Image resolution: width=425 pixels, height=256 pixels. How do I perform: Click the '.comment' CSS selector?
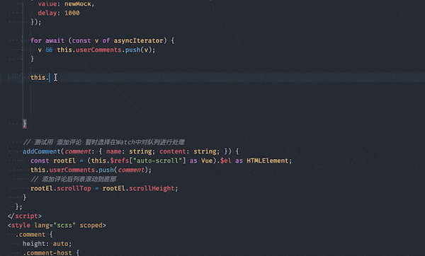(x=30, y=234)
